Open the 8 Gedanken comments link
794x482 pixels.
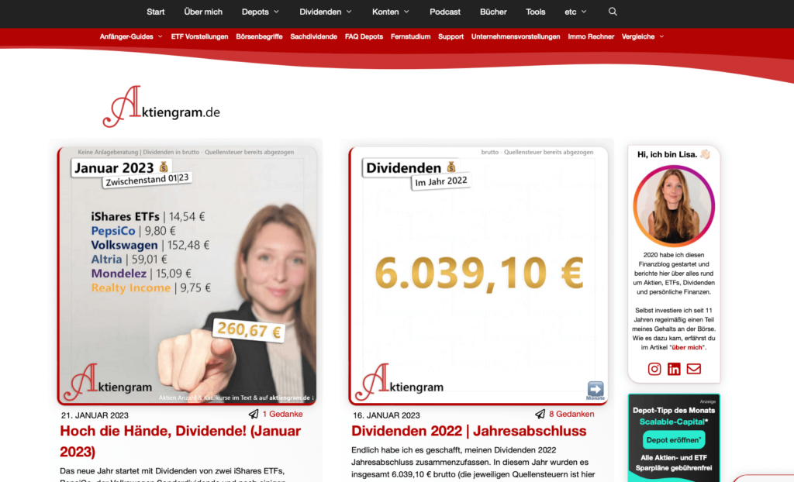pos(571,414)
